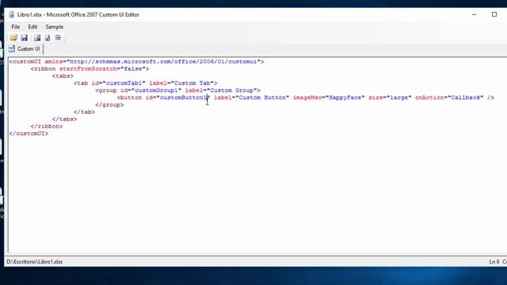Validate the XML with the toolbar icon
Image resolution: width=507 pixels, height=285 pixels.
tap(48, 38)
